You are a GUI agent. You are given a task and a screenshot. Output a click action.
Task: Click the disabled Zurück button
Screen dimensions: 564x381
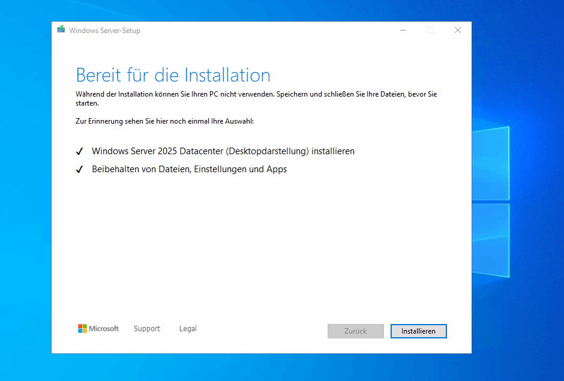tap(355, 331)
